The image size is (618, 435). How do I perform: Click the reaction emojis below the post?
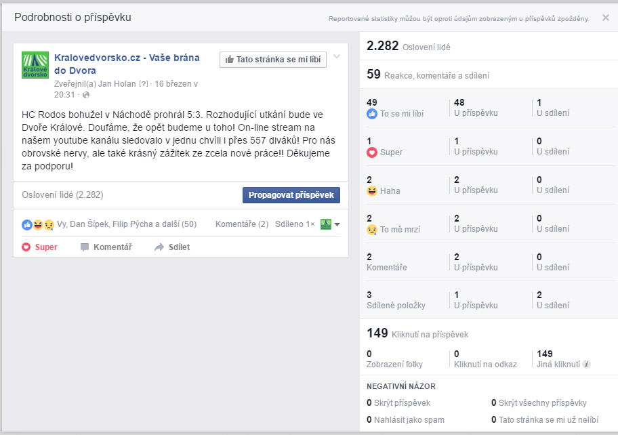tap(38, 224)
